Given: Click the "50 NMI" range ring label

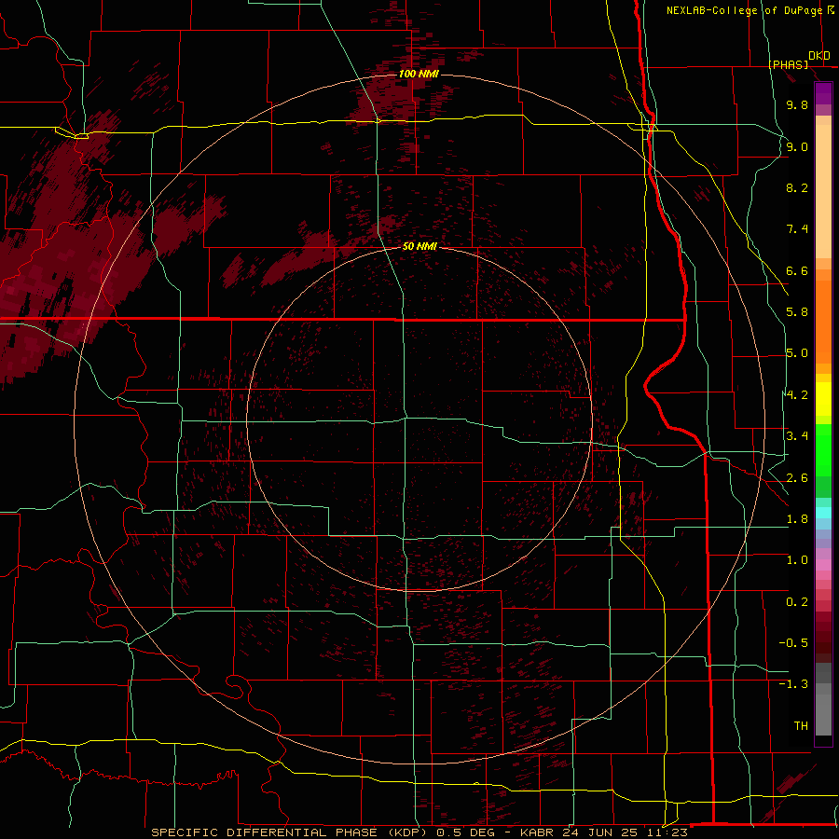Looking at the screenshot, I should [x=419, y=246].
